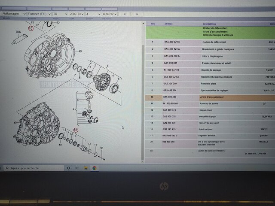Click the scroll-down arrow of the diagram scrollbar
275x206 pixels.
pos(142,161)
